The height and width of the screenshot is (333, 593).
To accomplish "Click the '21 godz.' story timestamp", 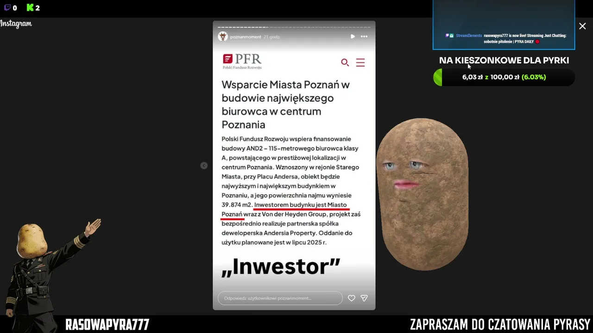I will point(272,37).
